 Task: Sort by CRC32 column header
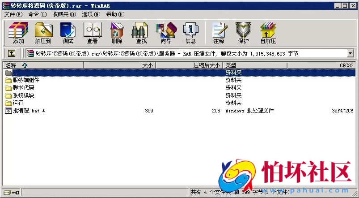[x=321, y=65]
